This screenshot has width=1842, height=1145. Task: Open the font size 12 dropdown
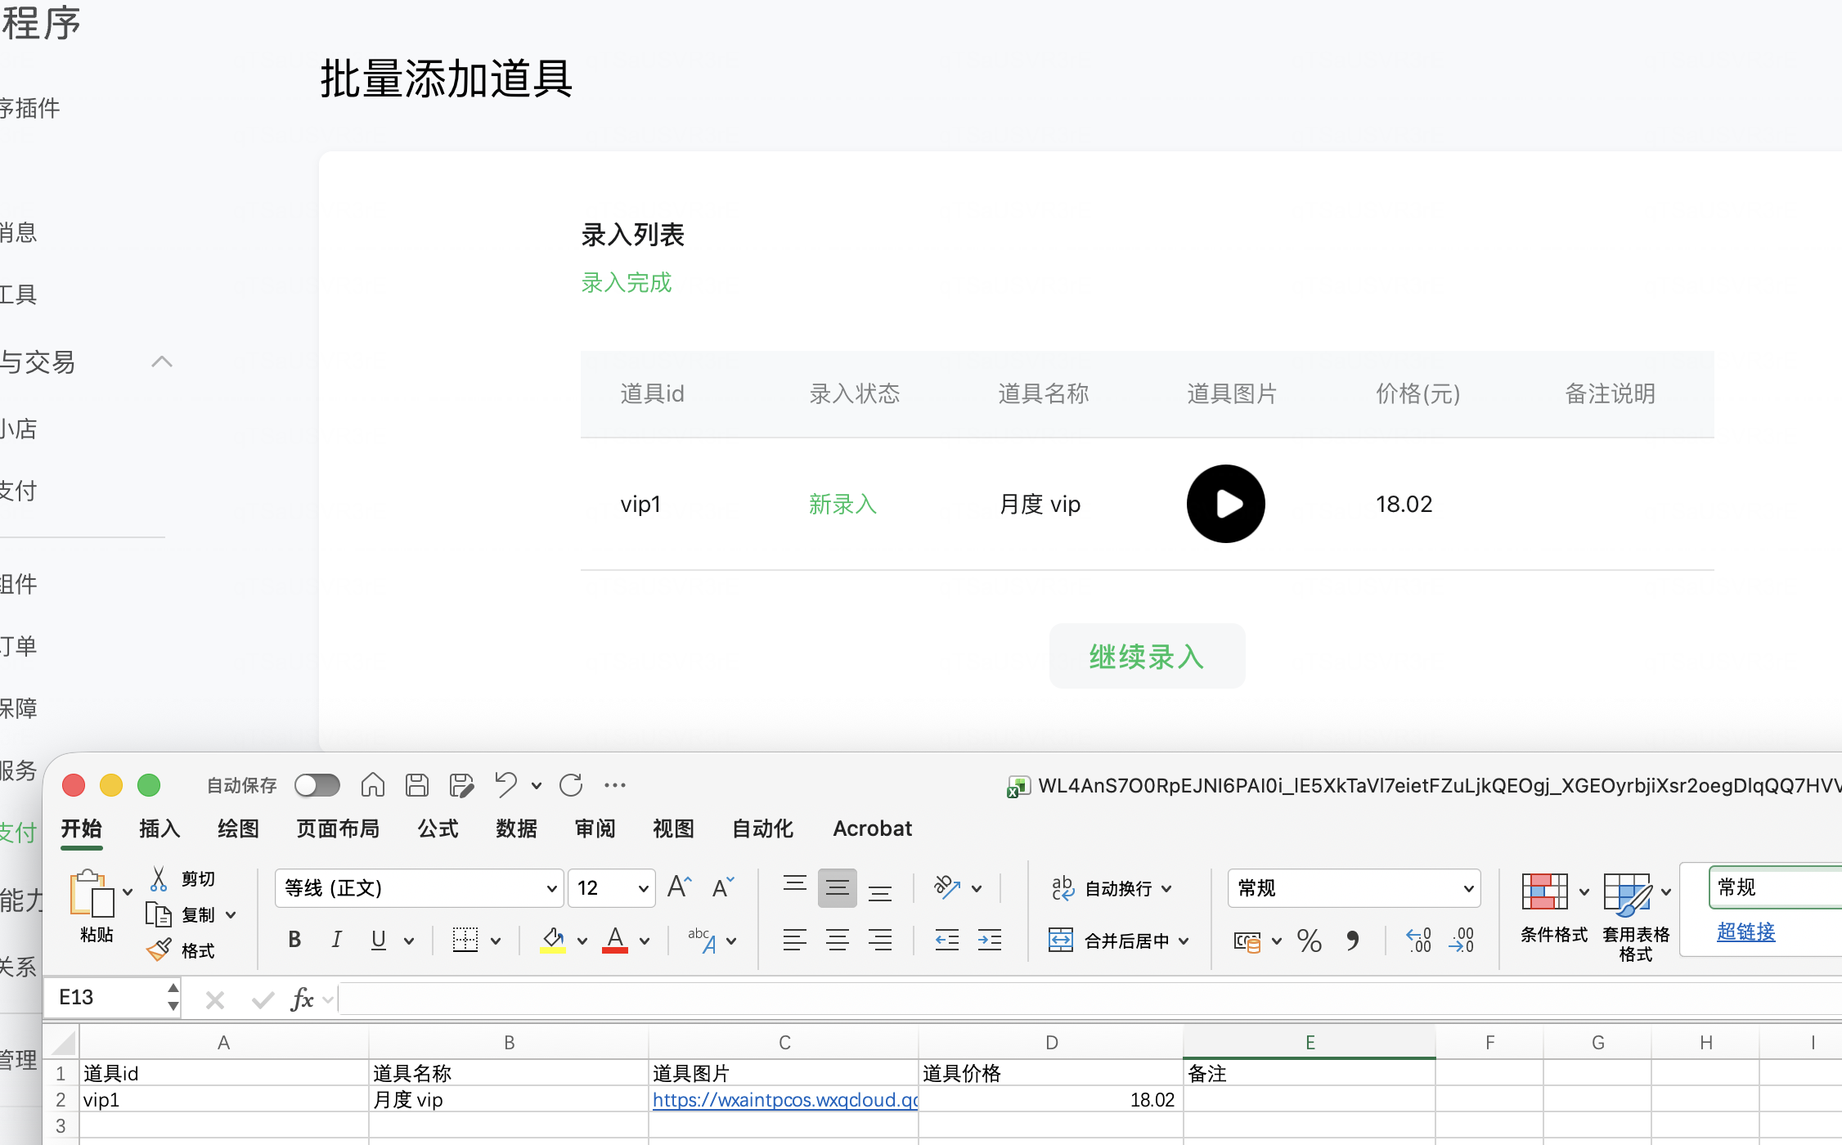[643, 888]
